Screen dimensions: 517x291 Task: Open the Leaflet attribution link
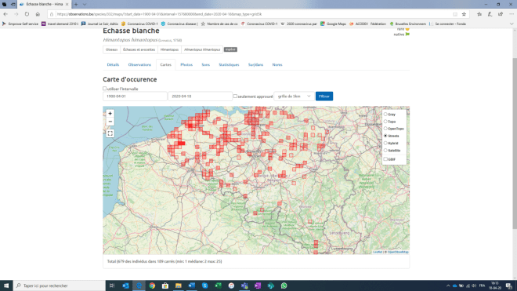tap(378, 252)
